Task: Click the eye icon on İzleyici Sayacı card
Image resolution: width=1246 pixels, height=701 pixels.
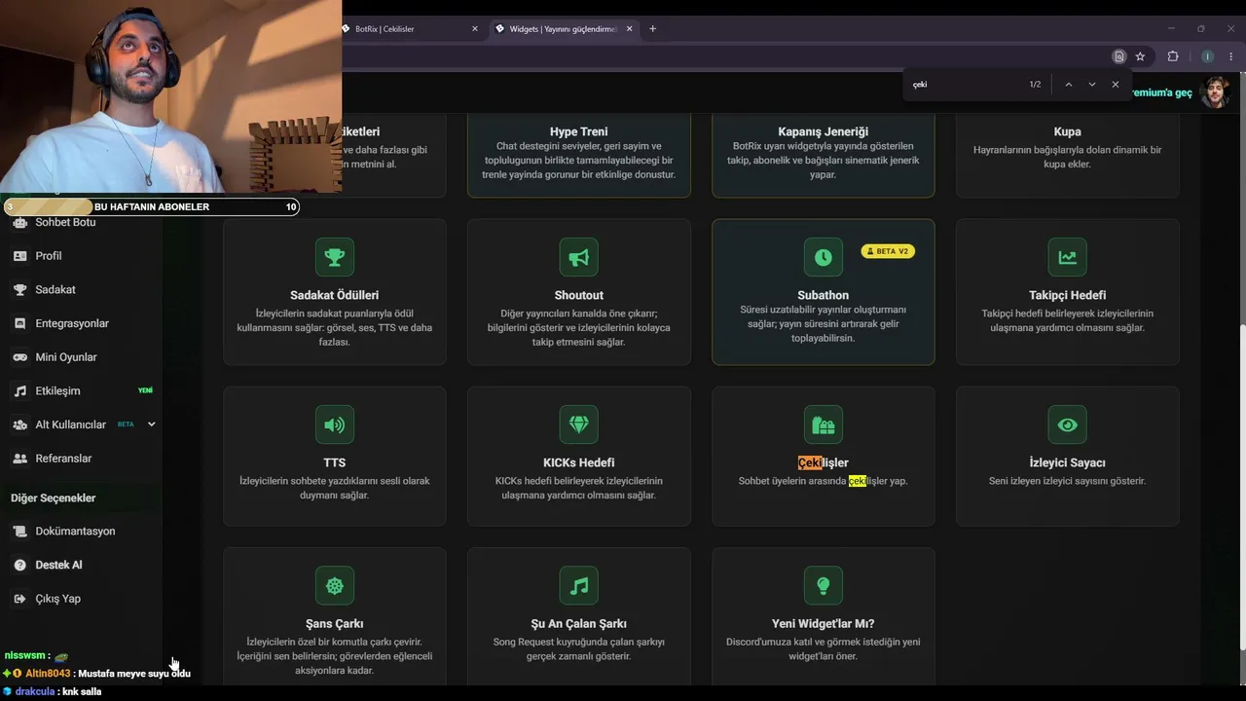Action: point(1068,424)
